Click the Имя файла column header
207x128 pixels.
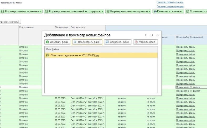click(x=53, y=49)
